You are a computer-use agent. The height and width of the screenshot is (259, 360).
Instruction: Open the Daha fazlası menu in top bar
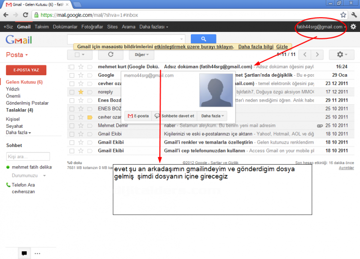(153, 27)
